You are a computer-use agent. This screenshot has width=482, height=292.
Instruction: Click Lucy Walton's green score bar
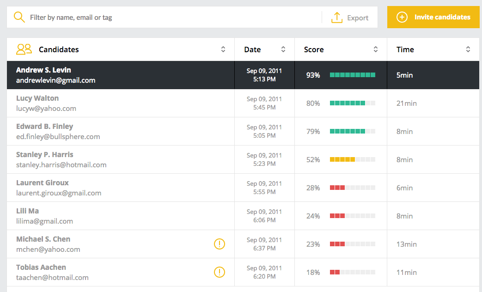(353, 103)
